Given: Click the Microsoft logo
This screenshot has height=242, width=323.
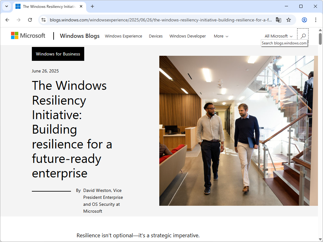Looking at the screenshot, I should pyautogui.click(x=28, y=36).
